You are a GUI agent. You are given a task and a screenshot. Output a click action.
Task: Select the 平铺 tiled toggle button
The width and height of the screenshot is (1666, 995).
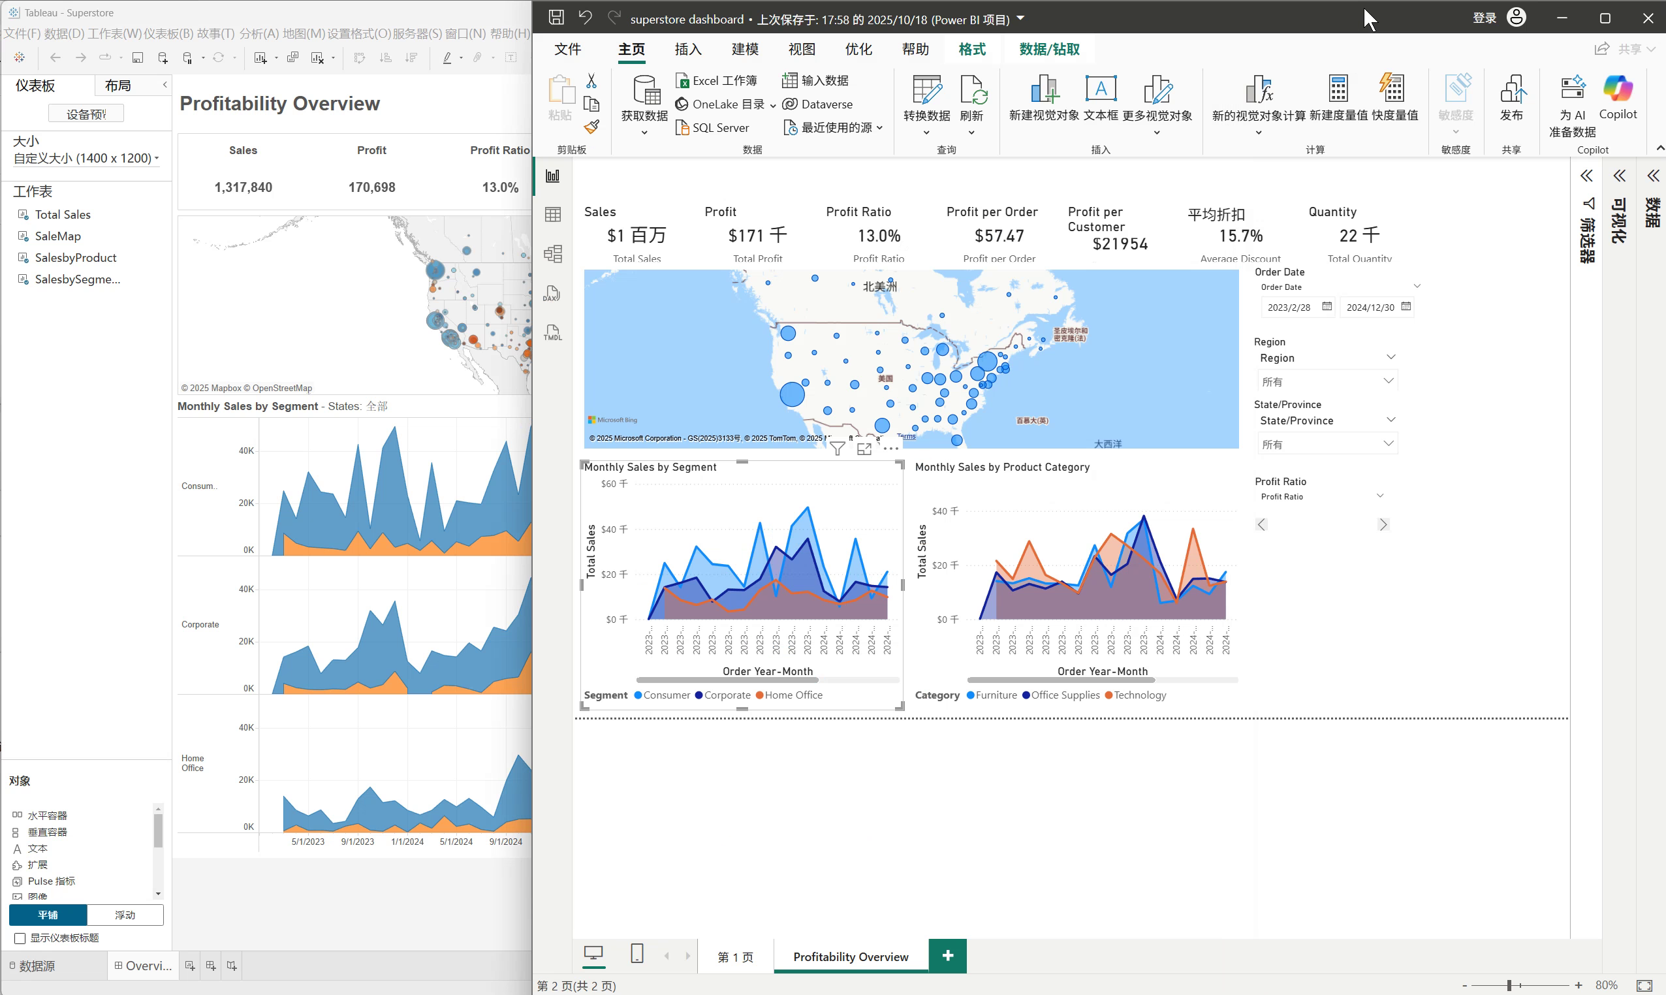48,915
